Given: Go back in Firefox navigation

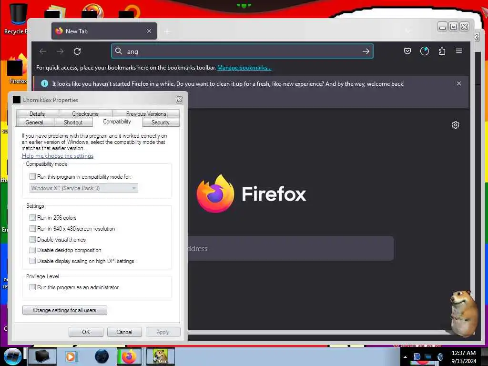Looking at the screenshot, I should (x=43, y=51).
